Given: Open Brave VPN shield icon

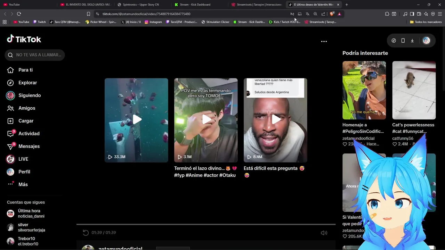Looking at the screenshot, I should tap(433, 14).
